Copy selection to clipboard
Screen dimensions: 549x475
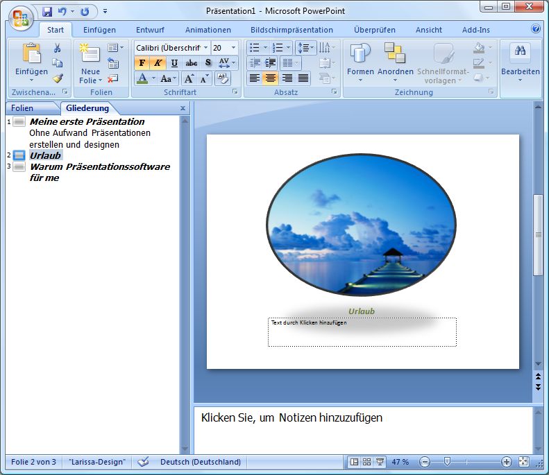(x=58, y=63)
